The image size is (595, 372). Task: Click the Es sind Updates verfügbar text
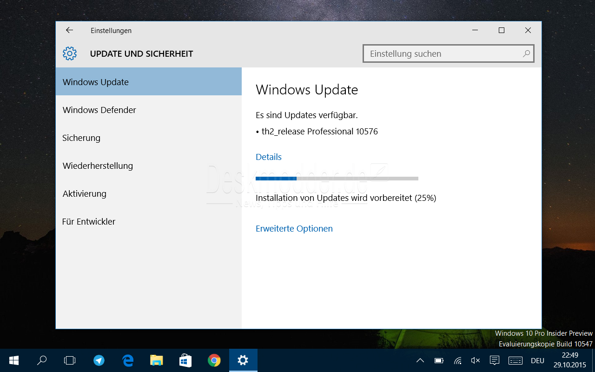pos(307,115)
